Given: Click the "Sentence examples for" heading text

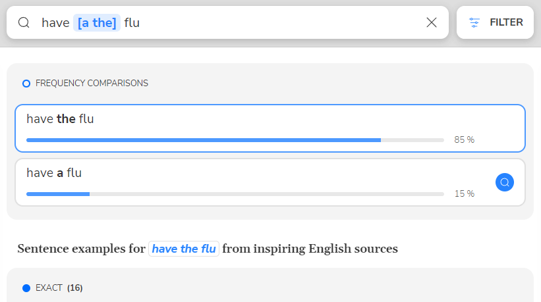Looking at the screenshot, I should point(81,249).
